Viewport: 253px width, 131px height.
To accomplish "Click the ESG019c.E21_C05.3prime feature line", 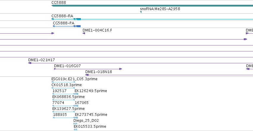I will (x=63, y=82).
